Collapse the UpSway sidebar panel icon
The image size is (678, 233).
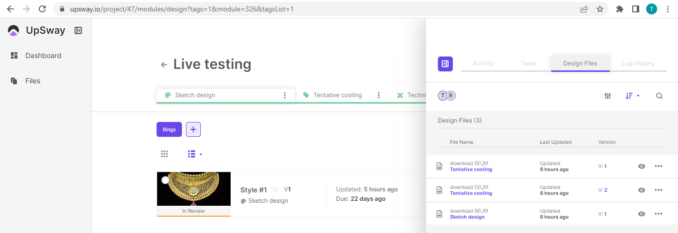[x=78, y=31]
